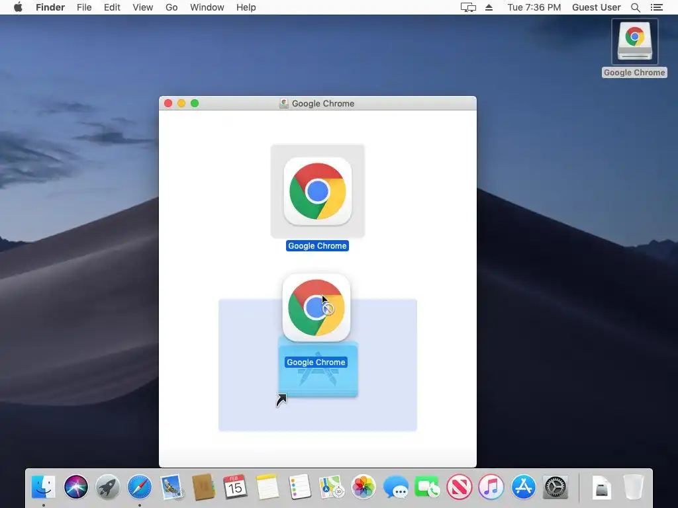Minimize the Google Chrome window
Viewport: 678px width, 508px height.
[181, 103]
